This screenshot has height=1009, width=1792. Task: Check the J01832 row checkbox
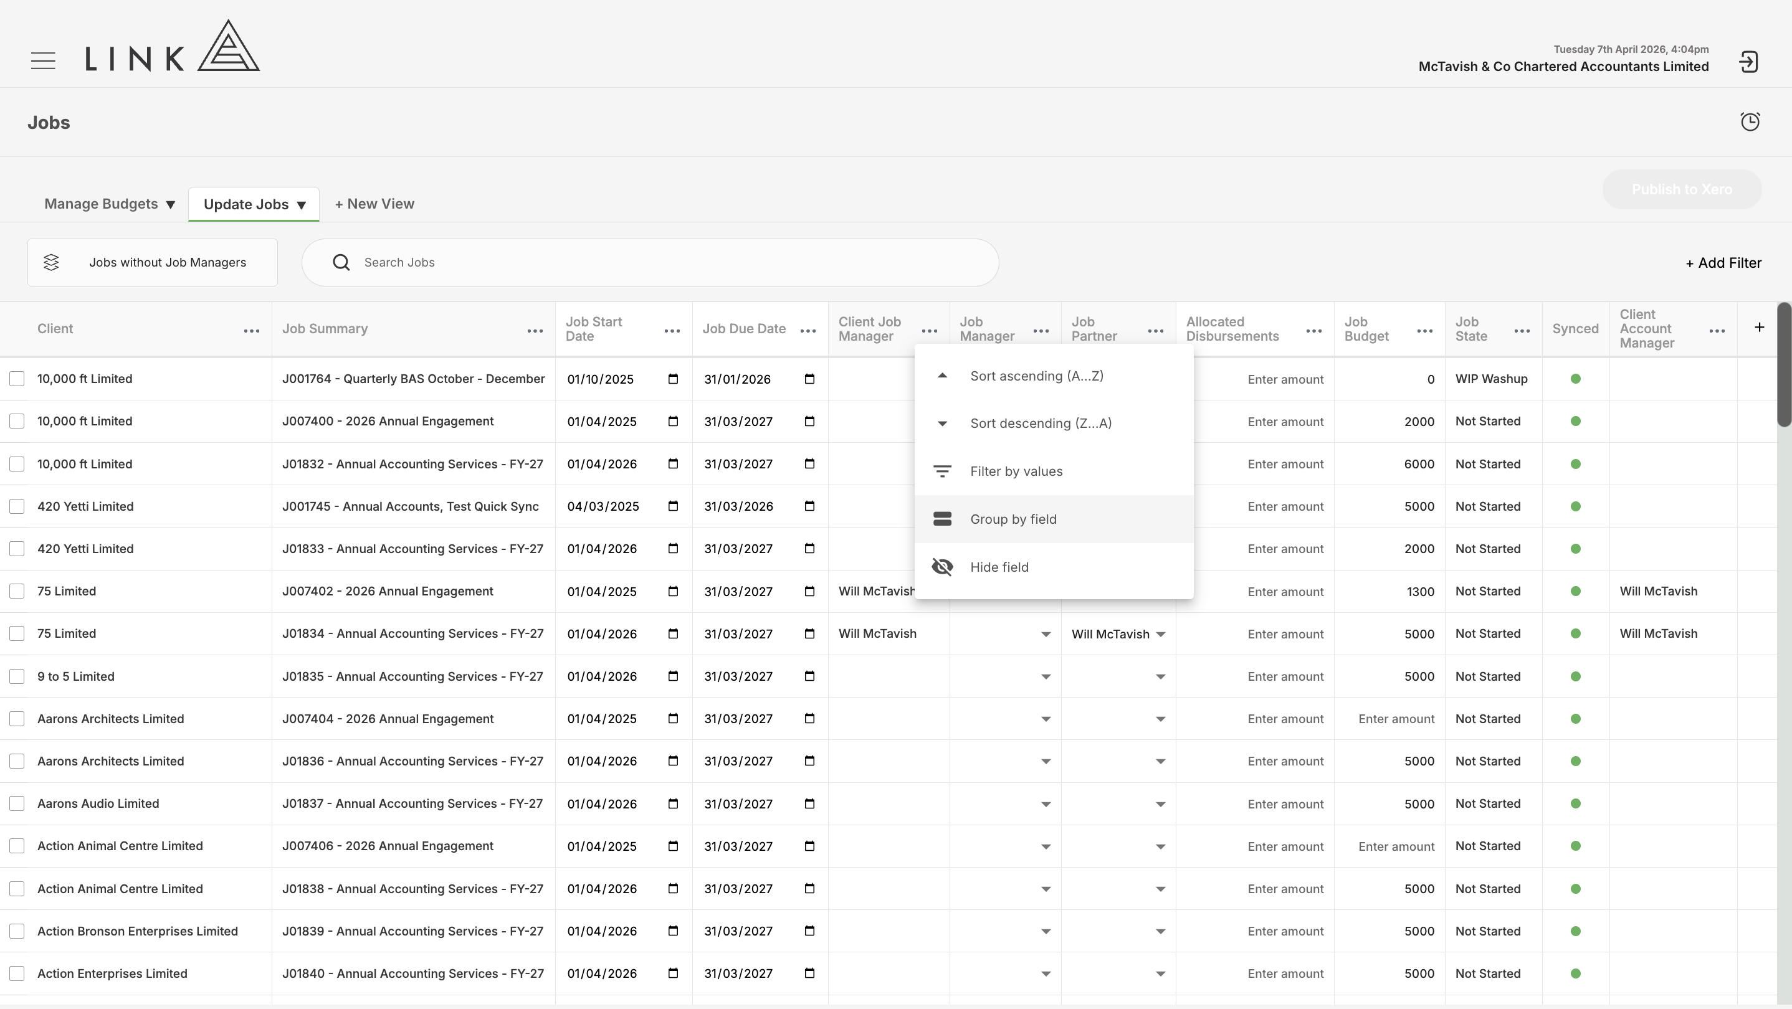pos(17,464)
